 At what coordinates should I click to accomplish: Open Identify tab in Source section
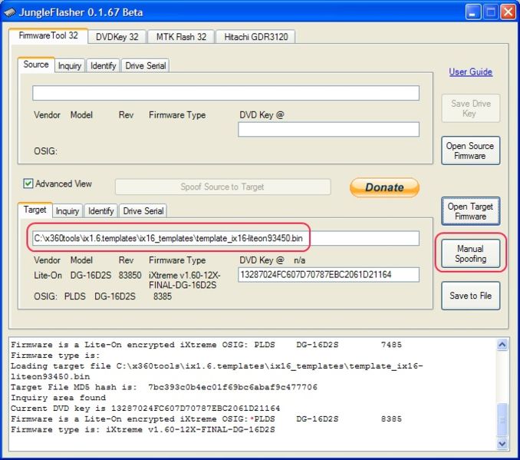pos(103,66)
